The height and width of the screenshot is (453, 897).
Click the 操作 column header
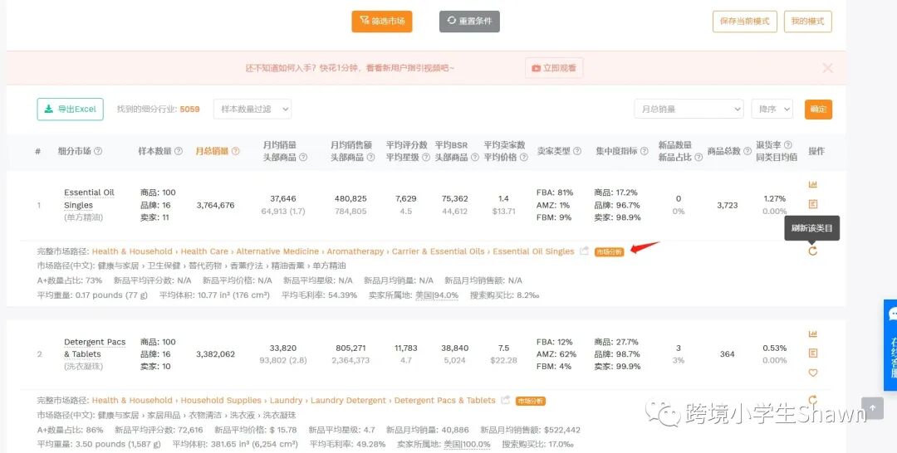pyautogui.click(x=816, y=151)
